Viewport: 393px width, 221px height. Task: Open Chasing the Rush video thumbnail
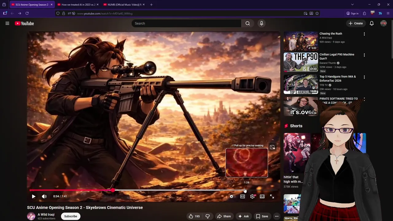click(x=301, y=41)
